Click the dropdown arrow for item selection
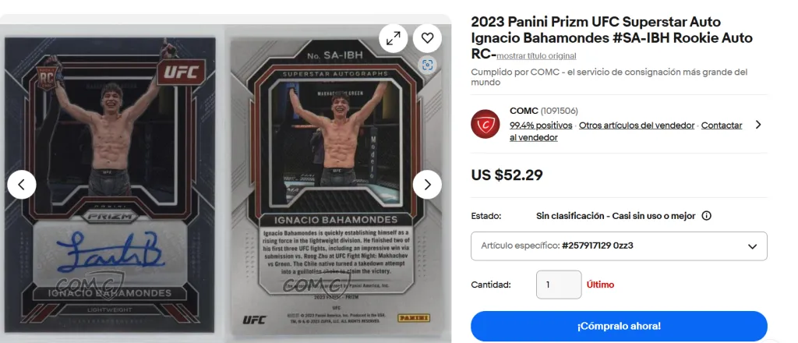 752,246
